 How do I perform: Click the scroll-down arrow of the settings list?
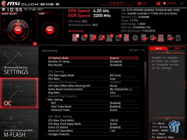pyautogui.click(x=145, y=137)
